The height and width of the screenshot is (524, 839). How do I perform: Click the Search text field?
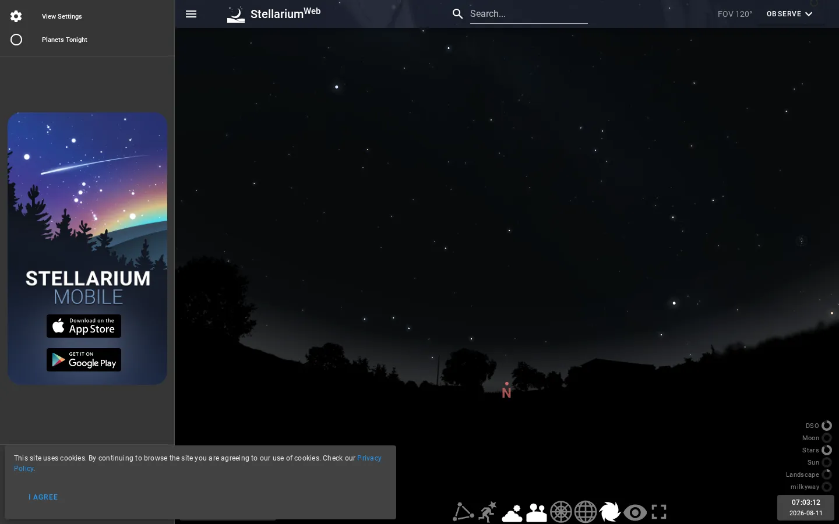tap(529, 14)
